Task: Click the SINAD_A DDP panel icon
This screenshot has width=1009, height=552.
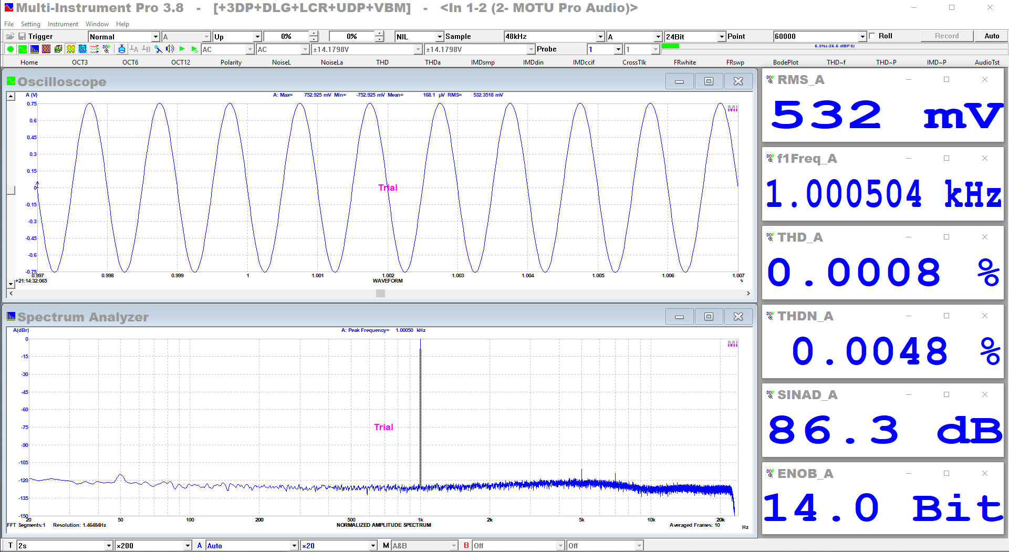Action: tap(770, 394)
